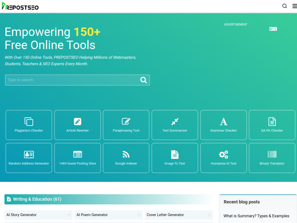The height and width of the screenshot is (223, 297).
Task: Click the Grammar Checker letter A icon
Action: 224,122
